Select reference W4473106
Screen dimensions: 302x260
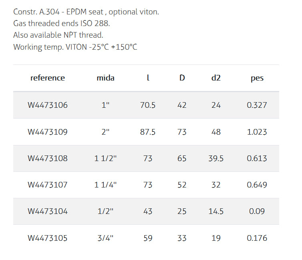pyautogui.click(x=48, y=105)
